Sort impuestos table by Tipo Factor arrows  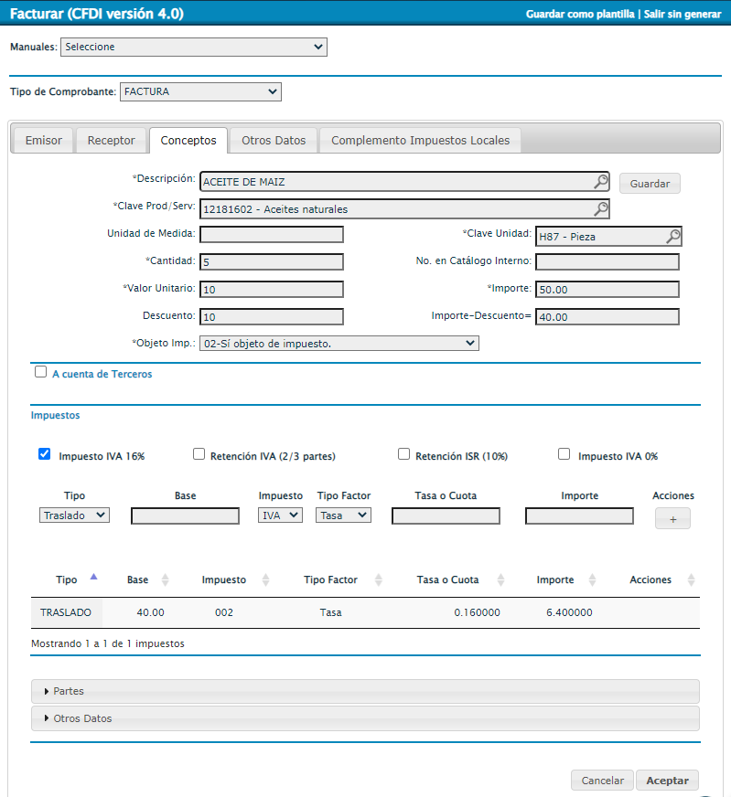pos(379,580)
